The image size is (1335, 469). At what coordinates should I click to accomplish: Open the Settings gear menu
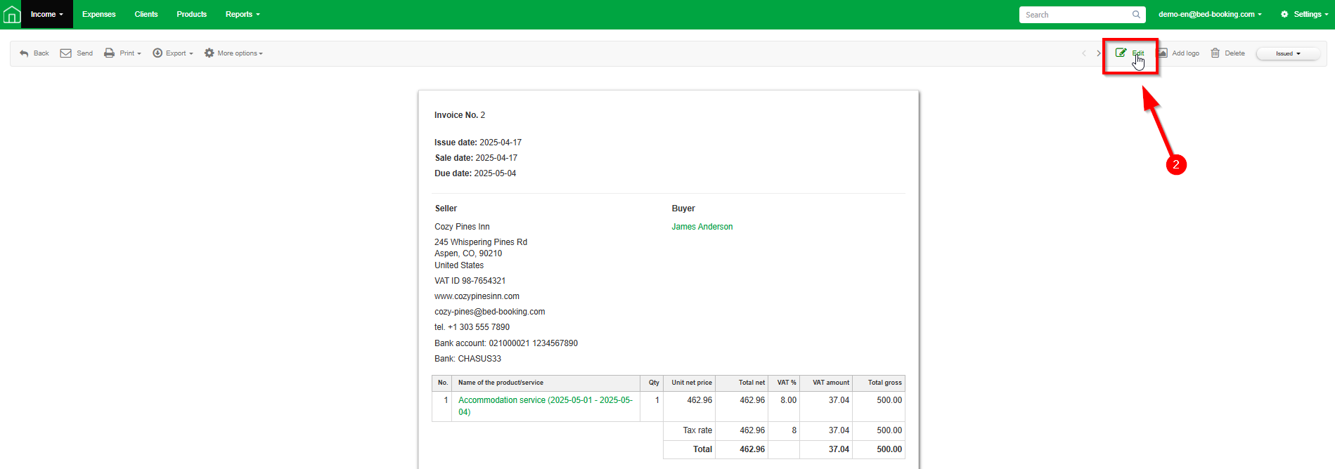1304,14
